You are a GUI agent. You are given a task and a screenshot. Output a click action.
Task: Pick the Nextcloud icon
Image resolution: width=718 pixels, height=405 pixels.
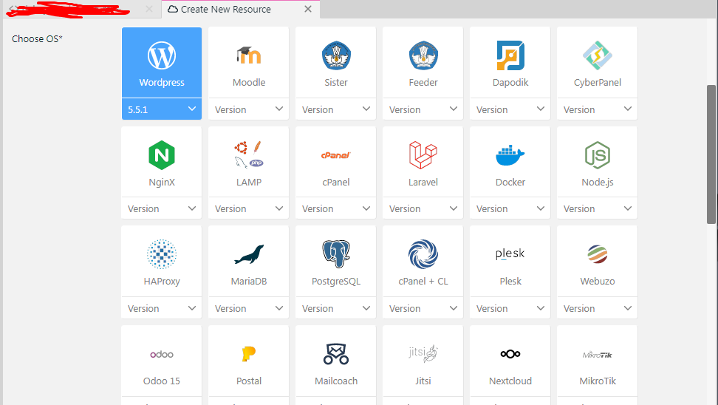pyautogui.click(x=510, y=354)
